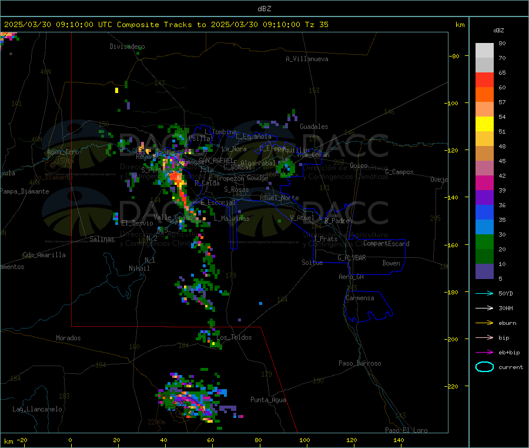Click the 42 dBZ pink legend swatch
Viewport: 529px width, 448px height.
click(484, 168)
